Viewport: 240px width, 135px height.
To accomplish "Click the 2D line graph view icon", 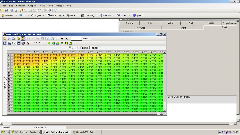I will point(27,43).
